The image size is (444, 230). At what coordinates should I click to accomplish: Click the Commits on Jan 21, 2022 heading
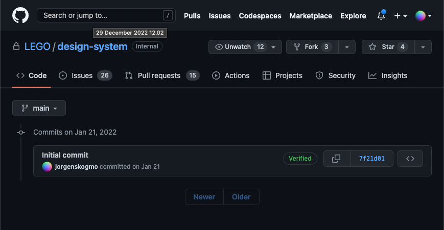[x=75, y=132]
